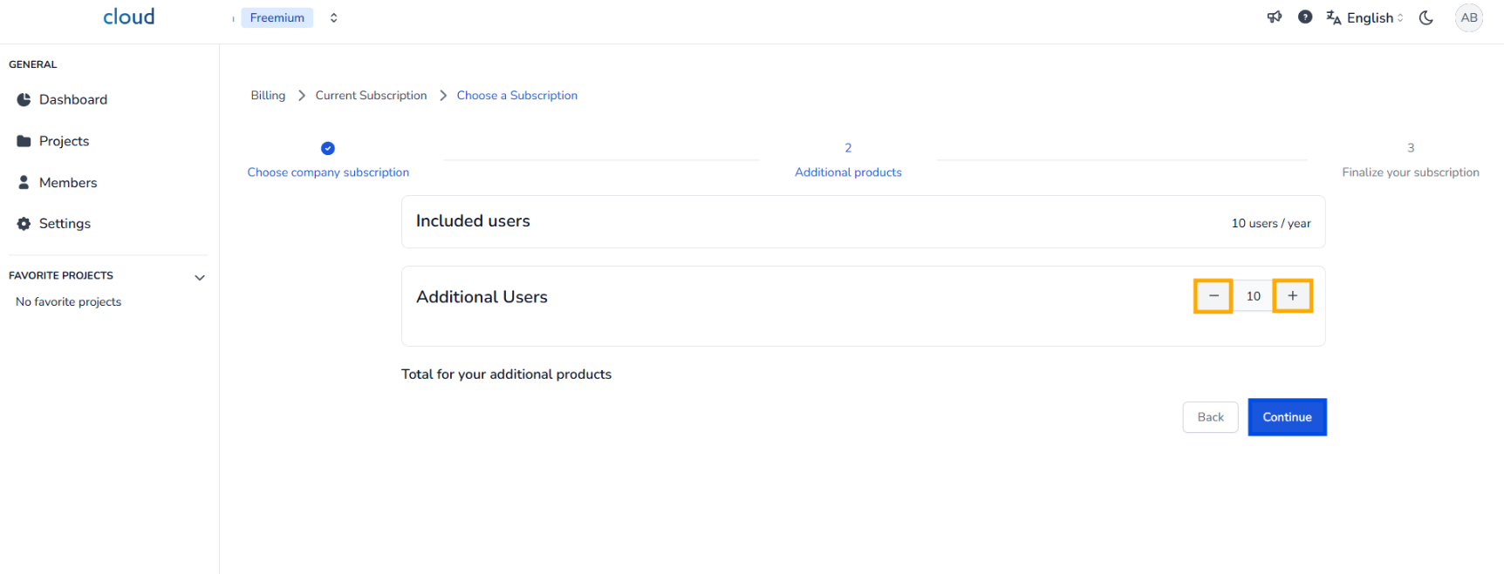
Task: Open the help question mark icon
Action: tap(1305, 17)
